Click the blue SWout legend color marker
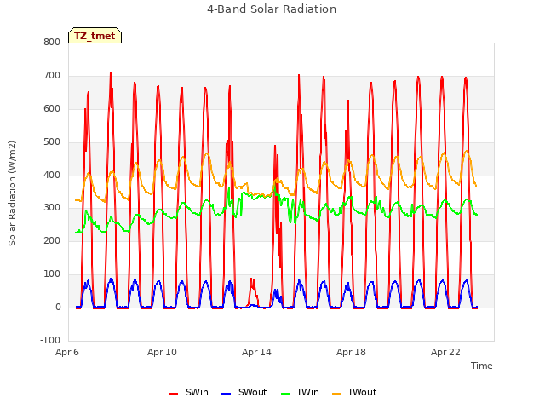Image resolution: width=545 pixels, height=409 pixels. (226, 394)
